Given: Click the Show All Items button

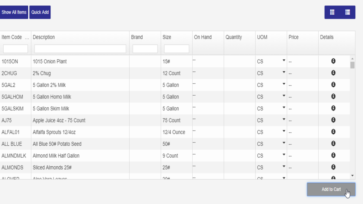Looking at the screenshot, I should point(14,12).
